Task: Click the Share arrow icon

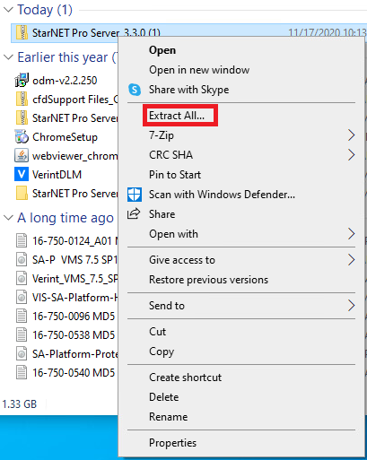Action: click(134, 213)
